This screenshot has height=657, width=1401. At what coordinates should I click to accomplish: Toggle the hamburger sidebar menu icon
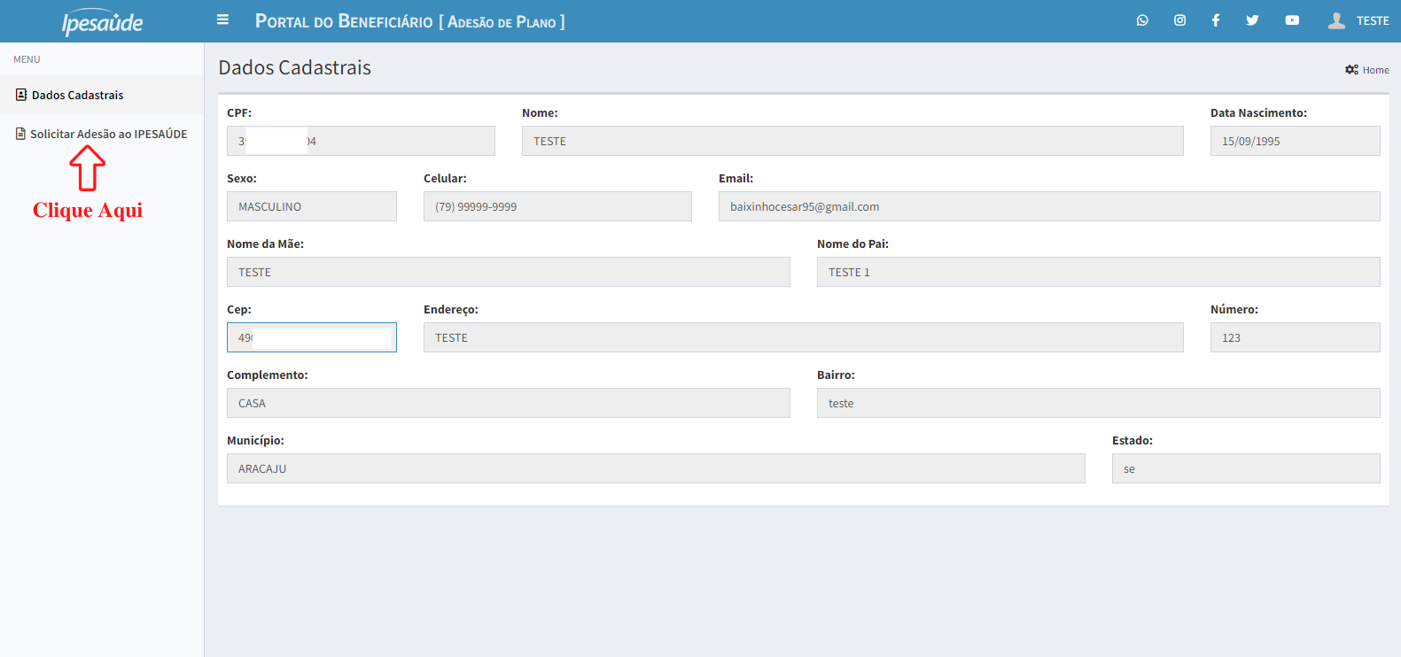tap(222, 19)
